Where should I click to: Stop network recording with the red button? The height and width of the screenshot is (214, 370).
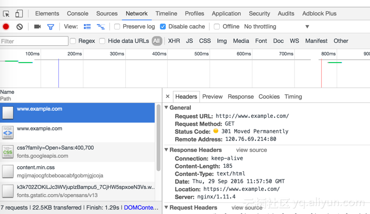6,26
